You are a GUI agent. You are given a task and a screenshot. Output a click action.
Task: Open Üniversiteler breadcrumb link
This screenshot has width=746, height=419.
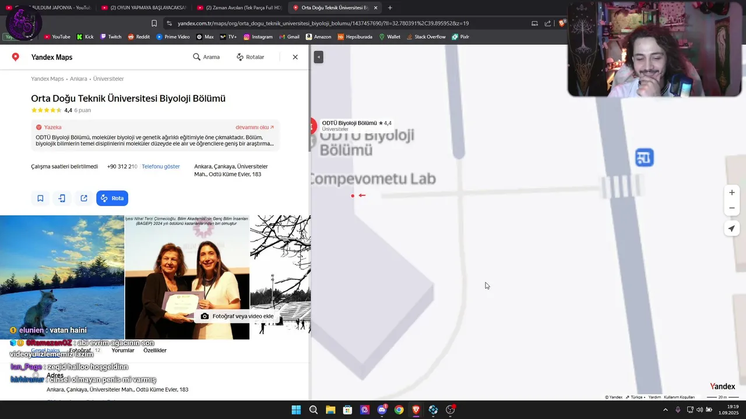(x=108, y=79)
